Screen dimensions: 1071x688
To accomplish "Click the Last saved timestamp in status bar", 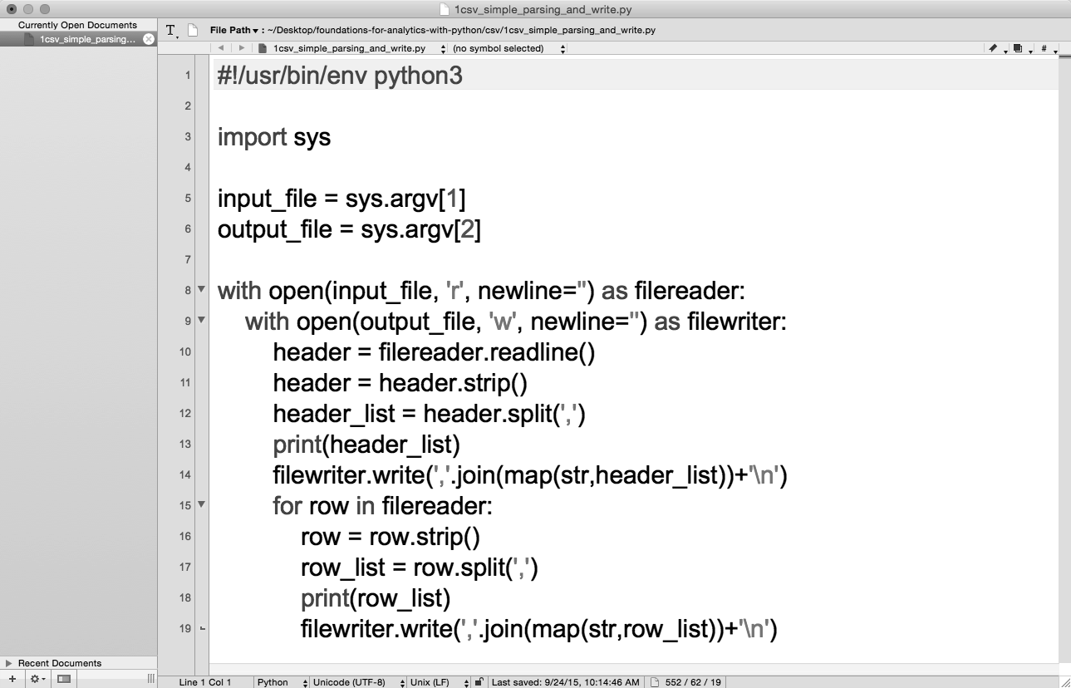I will (x=565, y=682).
